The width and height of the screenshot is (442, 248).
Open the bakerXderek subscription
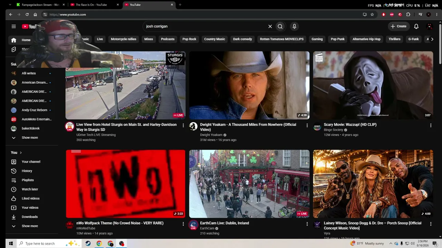coord(31,128)
